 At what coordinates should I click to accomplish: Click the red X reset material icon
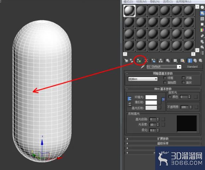tap(146, 61)
